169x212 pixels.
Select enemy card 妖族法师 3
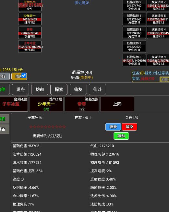pos(134,46)
